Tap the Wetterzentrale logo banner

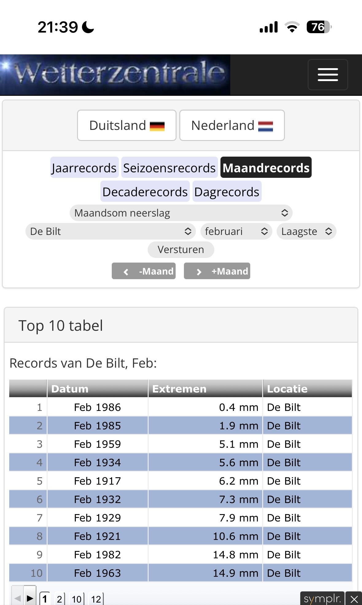[x=115, y=75]
